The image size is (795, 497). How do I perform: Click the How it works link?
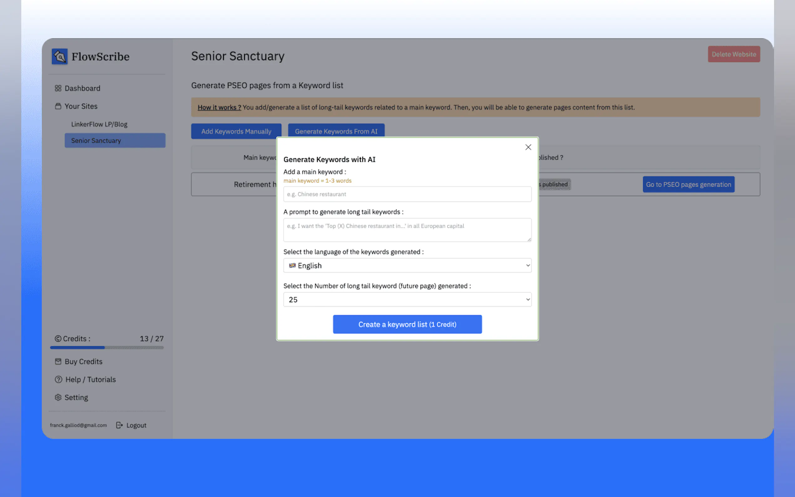click(219, 107)
